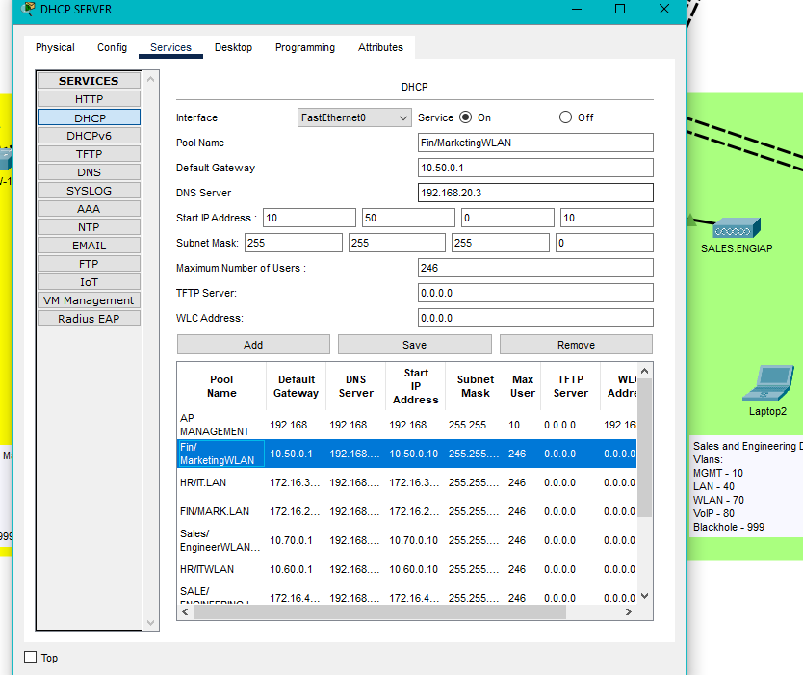
Task: Click the SALES.ENGIAP access point icon
Action: tap(737, 228)
